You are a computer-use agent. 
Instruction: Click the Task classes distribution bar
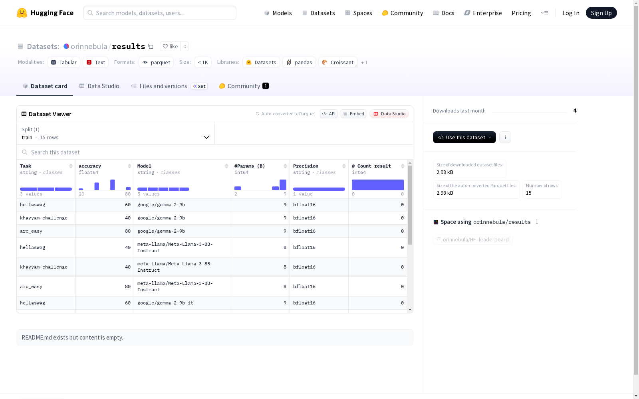point(46,189)
